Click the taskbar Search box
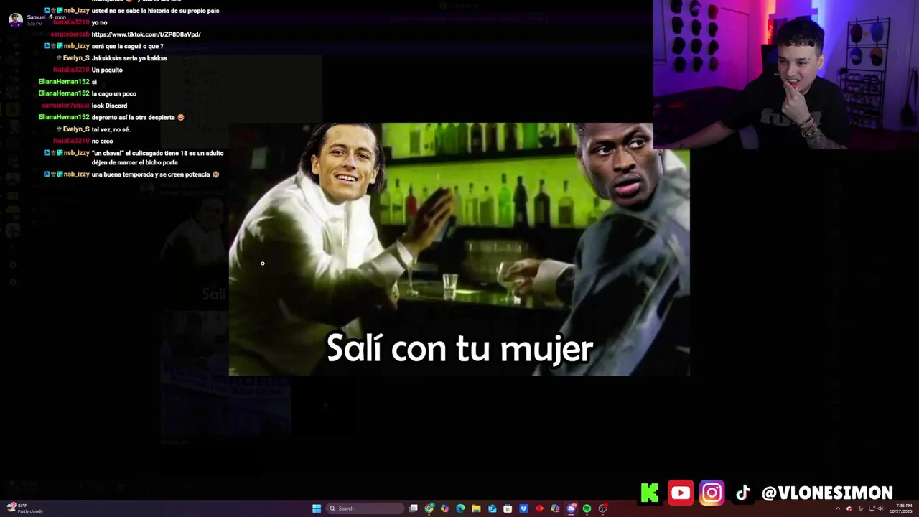The height and width of the screenshot is (517, 919). 365,508
